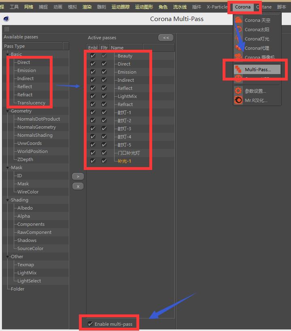Viewport: 291px width, 331px height.
Task: Select LightSelect pass type
Action: tap(29, 281)
